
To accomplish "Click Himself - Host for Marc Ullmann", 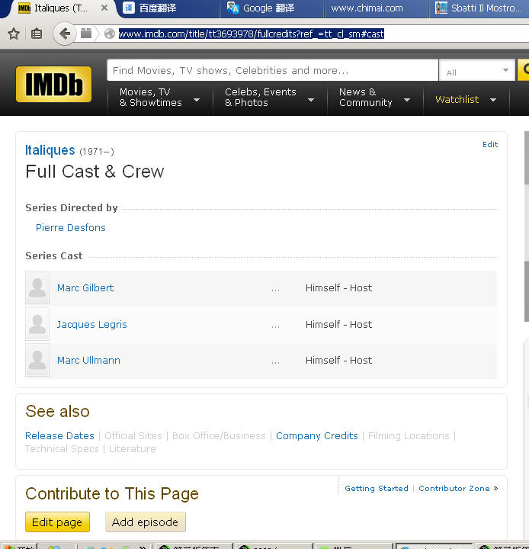I will point(338,360).
